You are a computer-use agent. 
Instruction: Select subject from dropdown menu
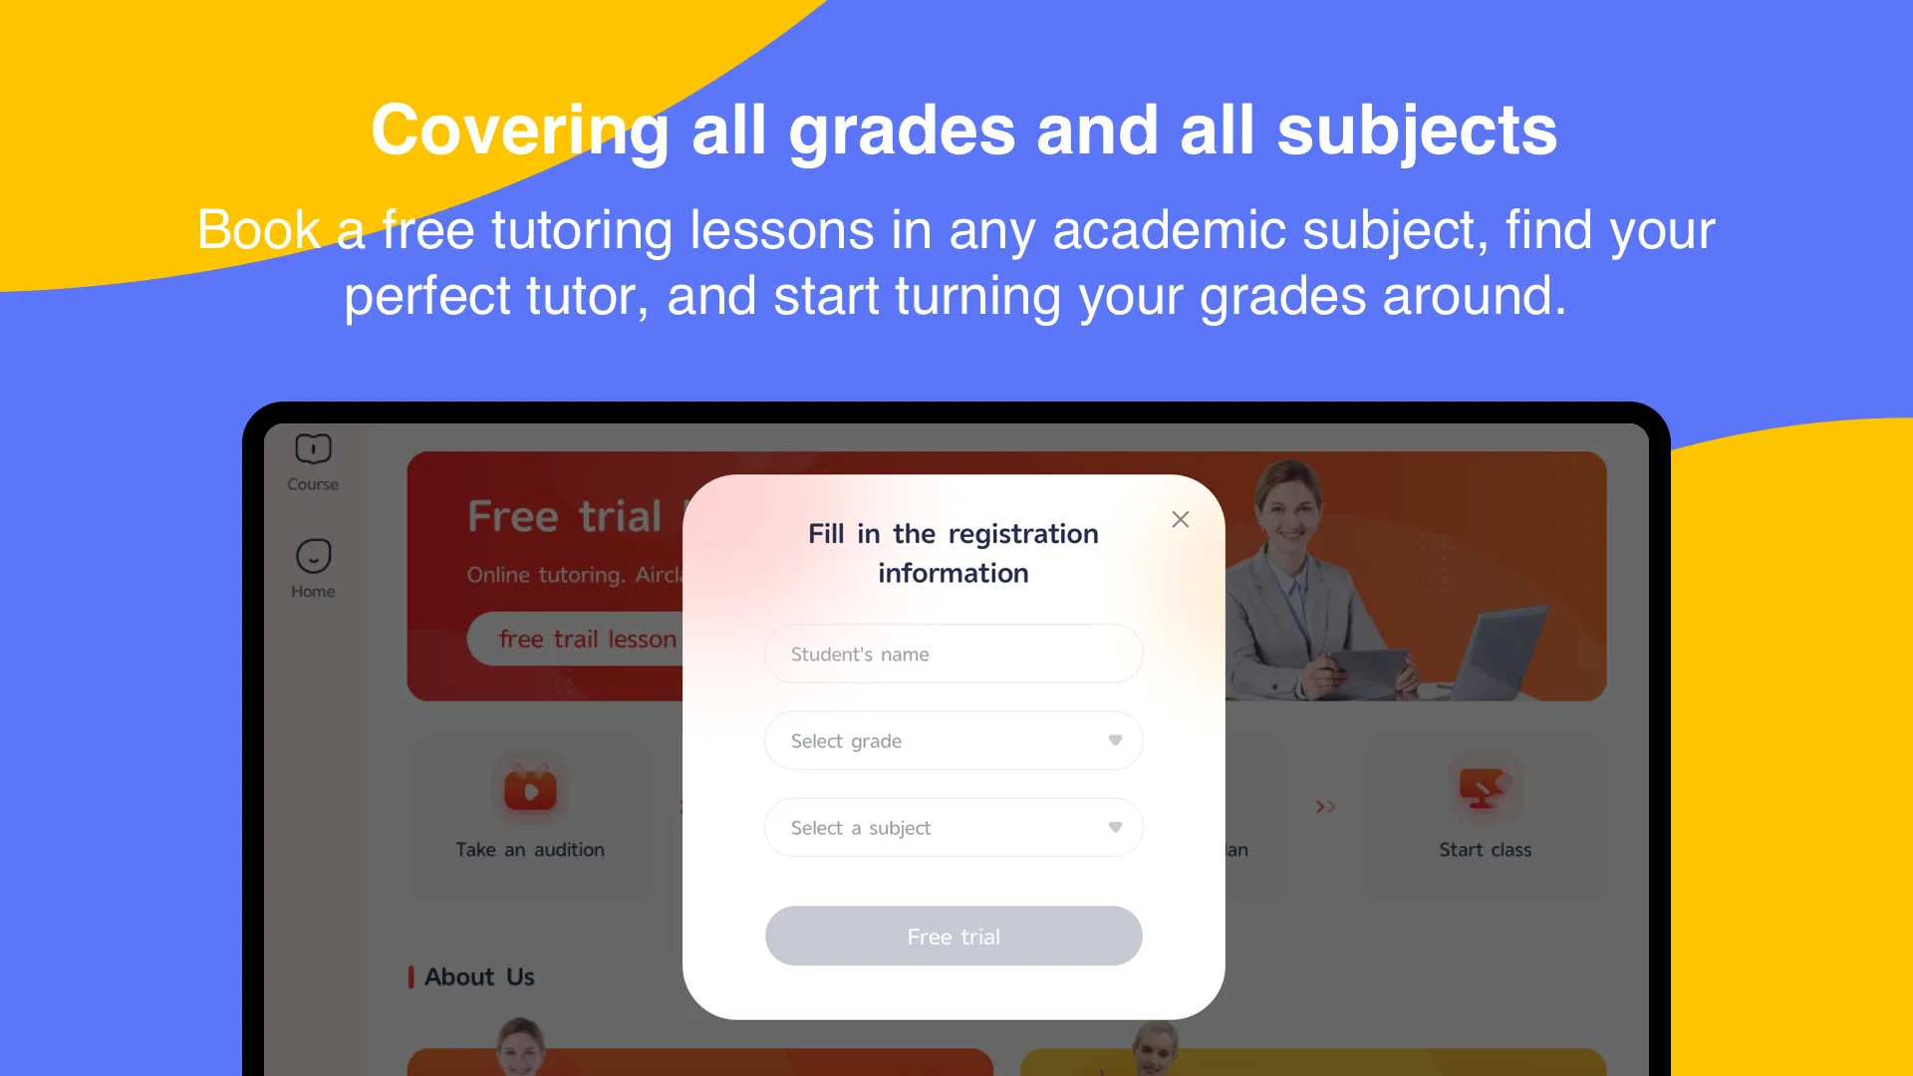click(x=954, y=828)
